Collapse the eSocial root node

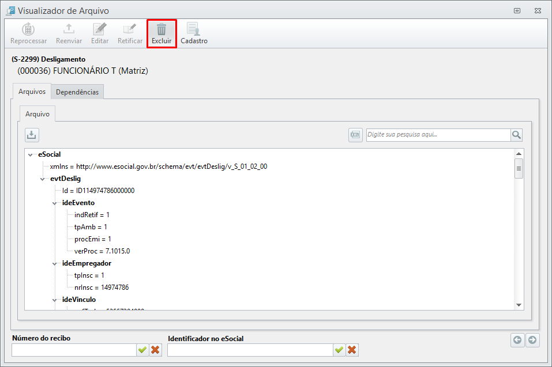(31, 154)
